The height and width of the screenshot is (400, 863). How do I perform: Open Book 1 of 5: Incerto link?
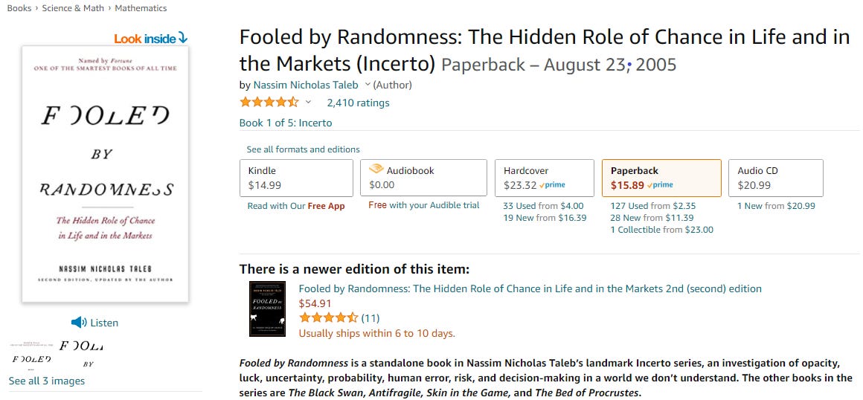coord(286,123)
